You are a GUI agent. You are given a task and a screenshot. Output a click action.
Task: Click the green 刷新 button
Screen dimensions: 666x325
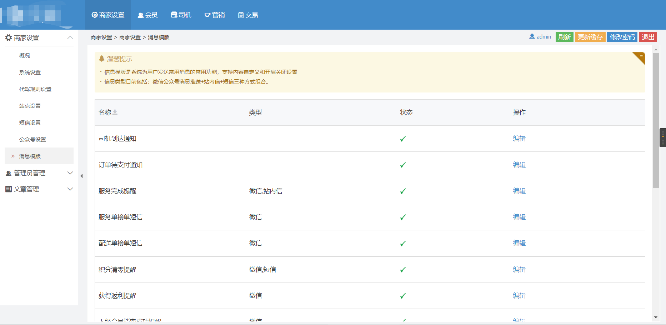click(564, 36)
